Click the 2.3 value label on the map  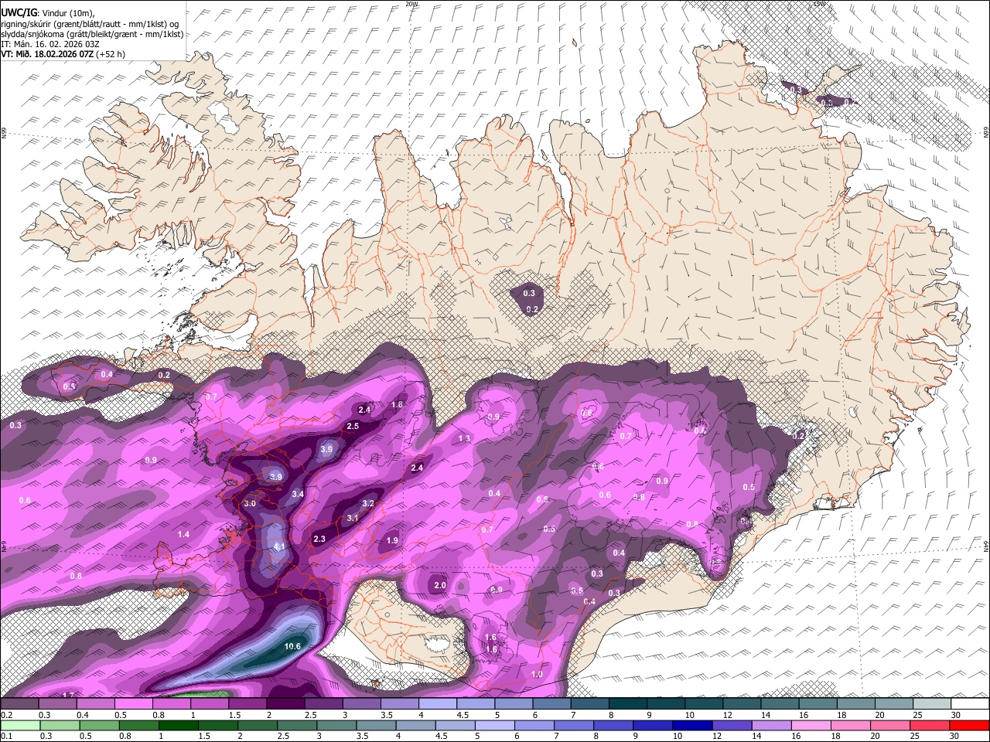pyautogui.click(x=319, y=539)
